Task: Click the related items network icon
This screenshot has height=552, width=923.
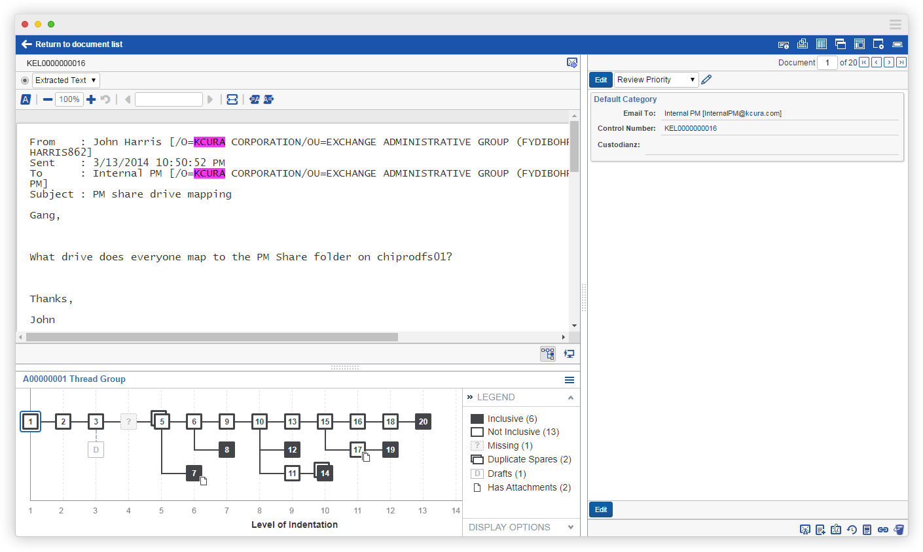Action: tap(805, 530)
